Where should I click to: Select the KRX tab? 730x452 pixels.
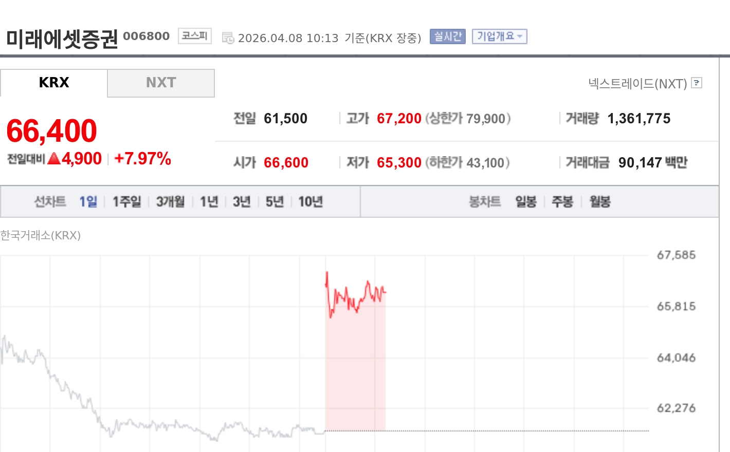coord(53,83)
